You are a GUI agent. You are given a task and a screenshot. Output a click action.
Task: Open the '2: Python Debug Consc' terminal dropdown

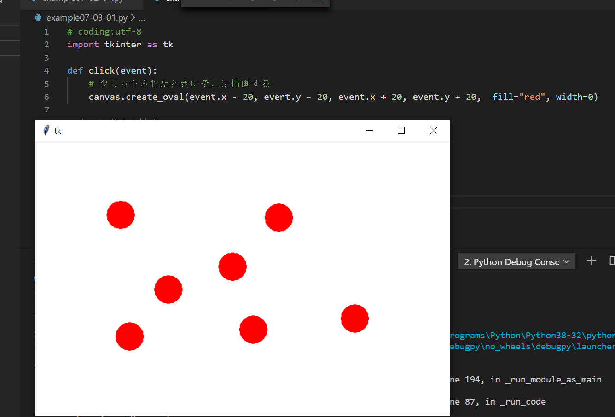(x=516, y=261)
